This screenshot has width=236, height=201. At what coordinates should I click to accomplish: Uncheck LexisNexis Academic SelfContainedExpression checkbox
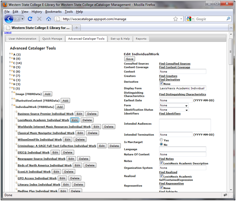161,176
